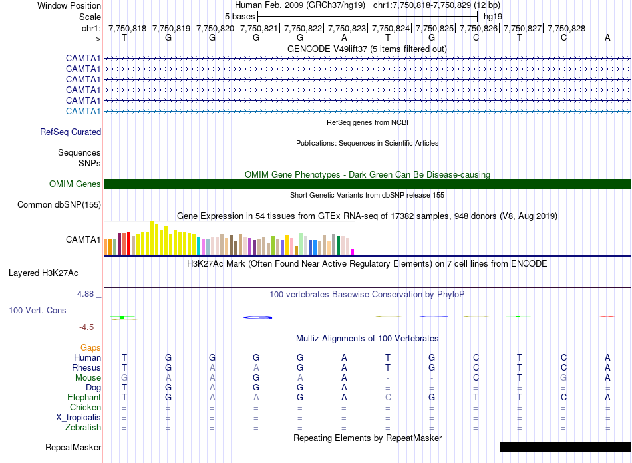Click the 5 bases scale bar label
Viewport: 632px width, 463px height.
click(239, 17)
